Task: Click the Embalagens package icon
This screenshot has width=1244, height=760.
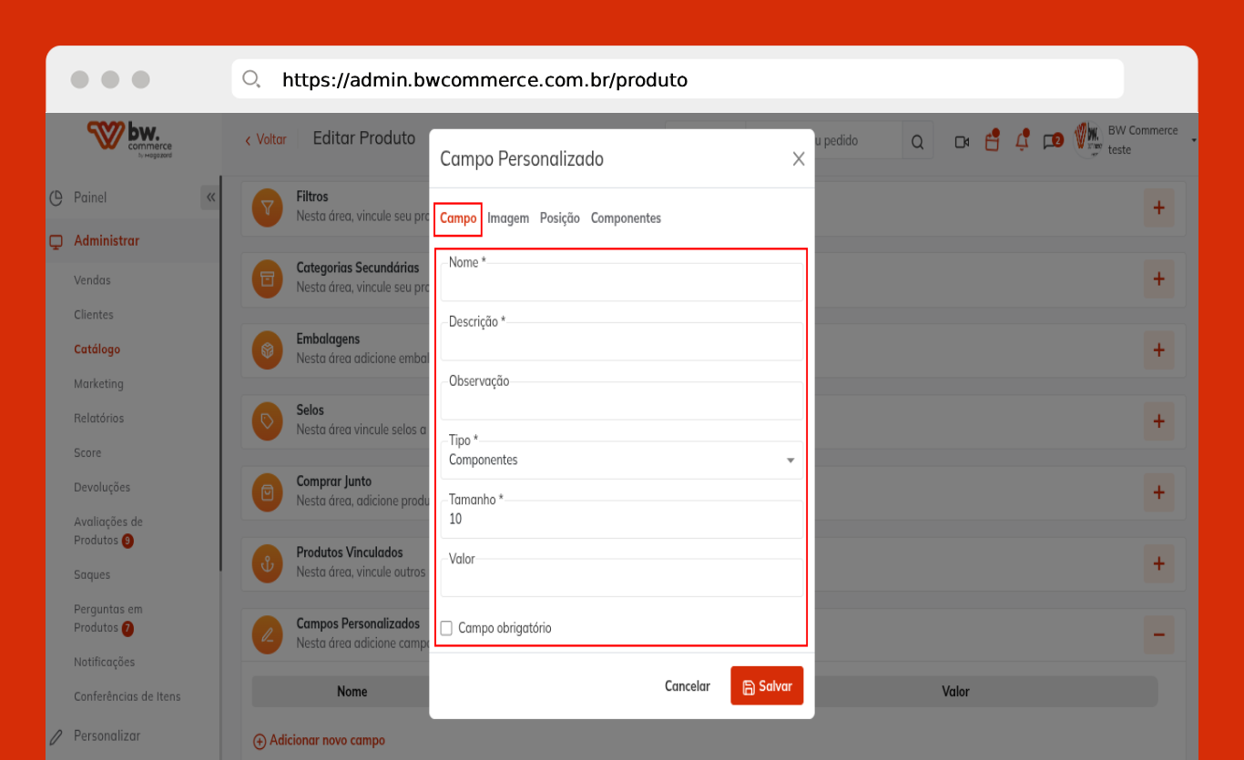Action: [x=268, y=350]
